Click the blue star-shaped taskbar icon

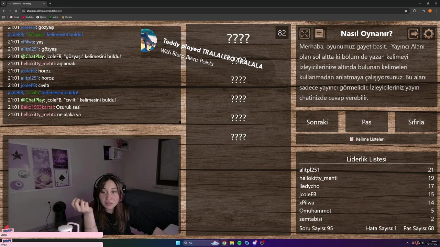coord(247,243)
